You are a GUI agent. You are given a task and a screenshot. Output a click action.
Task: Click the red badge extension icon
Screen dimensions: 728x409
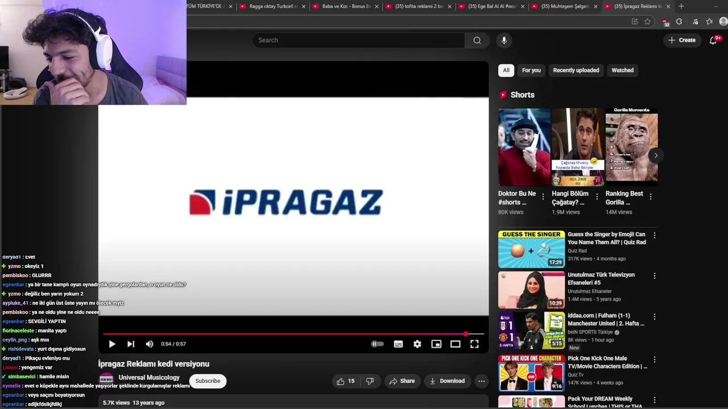[665, 22]
